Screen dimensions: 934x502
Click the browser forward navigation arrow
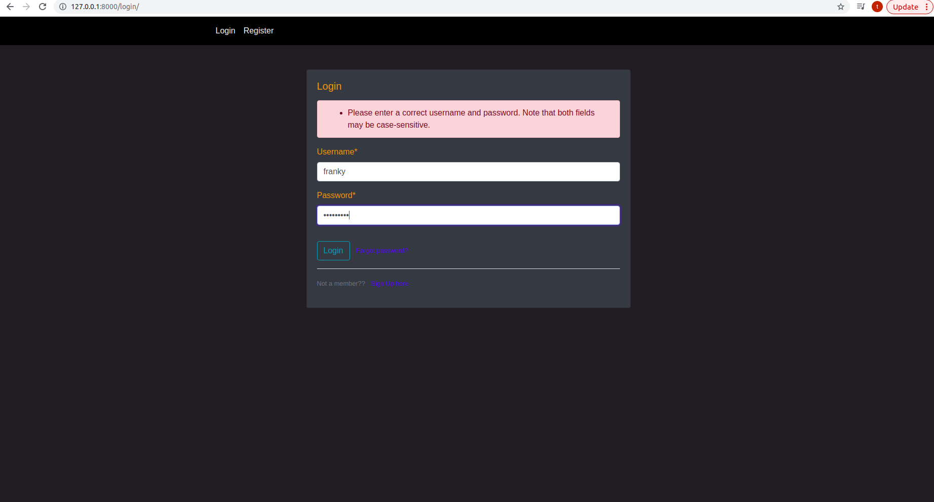26,7
